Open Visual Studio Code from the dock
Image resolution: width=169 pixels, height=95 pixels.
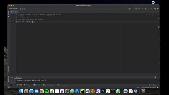[87, 91]
